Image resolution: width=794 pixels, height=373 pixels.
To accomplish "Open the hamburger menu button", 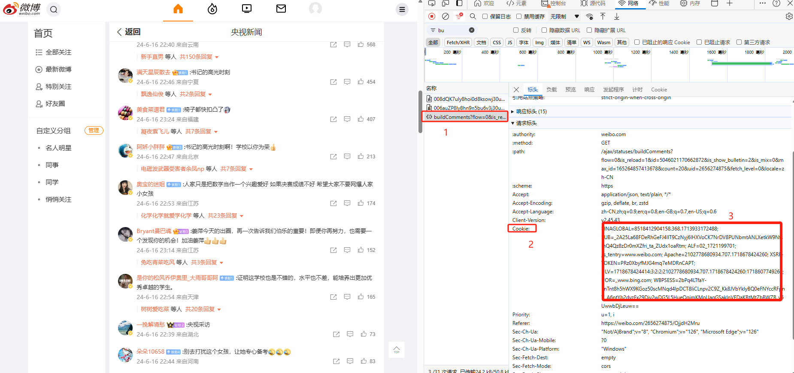I will 402,9.
